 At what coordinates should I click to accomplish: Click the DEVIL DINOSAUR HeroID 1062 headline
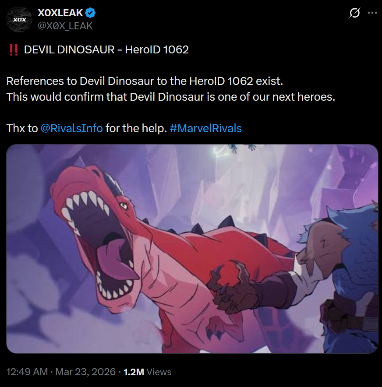click(x=106, y=50)
